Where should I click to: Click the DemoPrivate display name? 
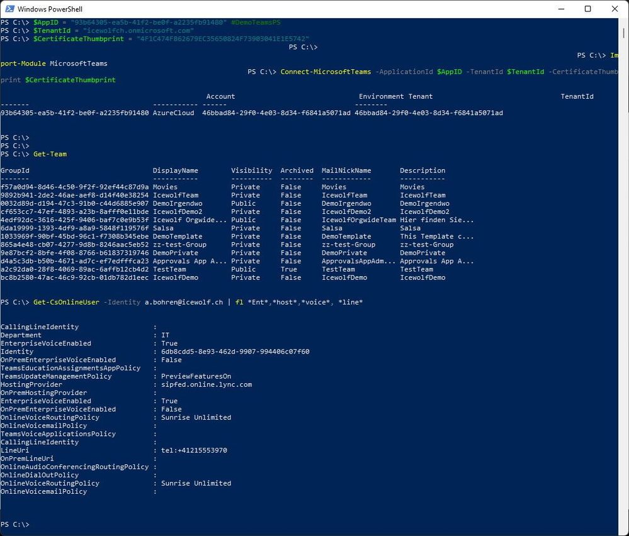tap(175, 253)
